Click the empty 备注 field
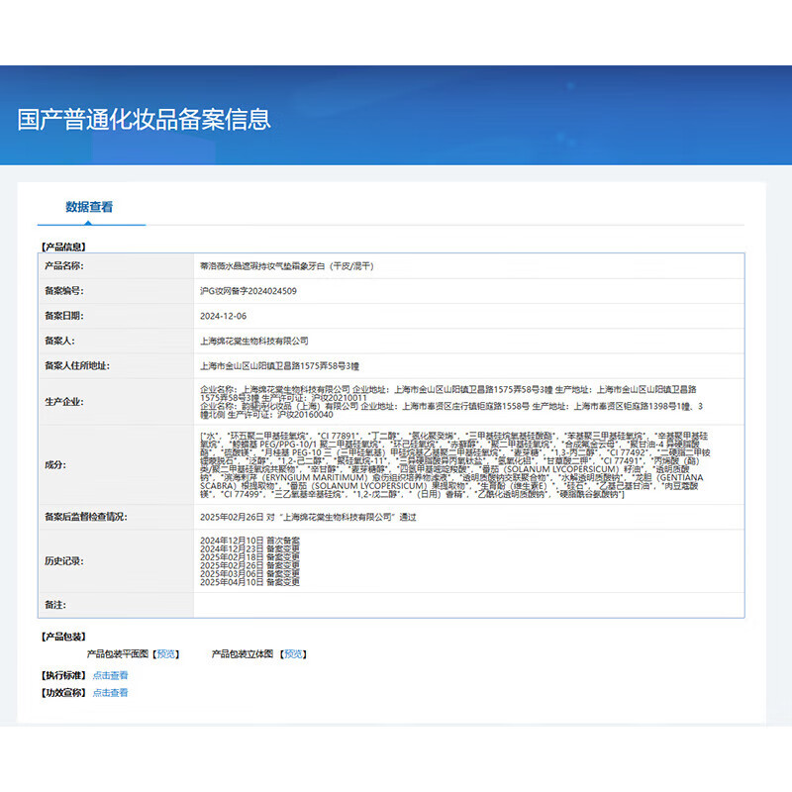 [x=465, y=605]
